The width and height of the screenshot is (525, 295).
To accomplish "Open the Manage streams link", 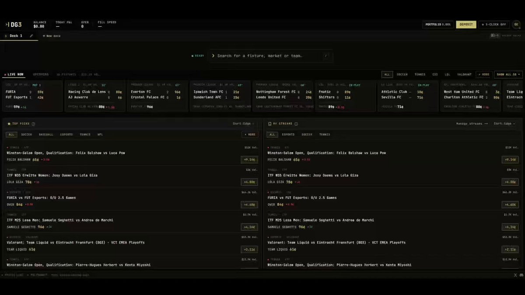I will (472, 124).
